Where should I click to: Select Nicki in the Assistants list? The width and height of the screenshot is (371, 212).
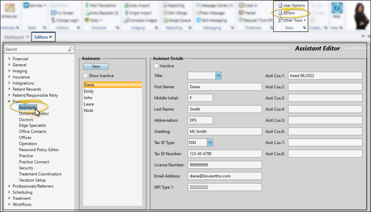point(113,110)
